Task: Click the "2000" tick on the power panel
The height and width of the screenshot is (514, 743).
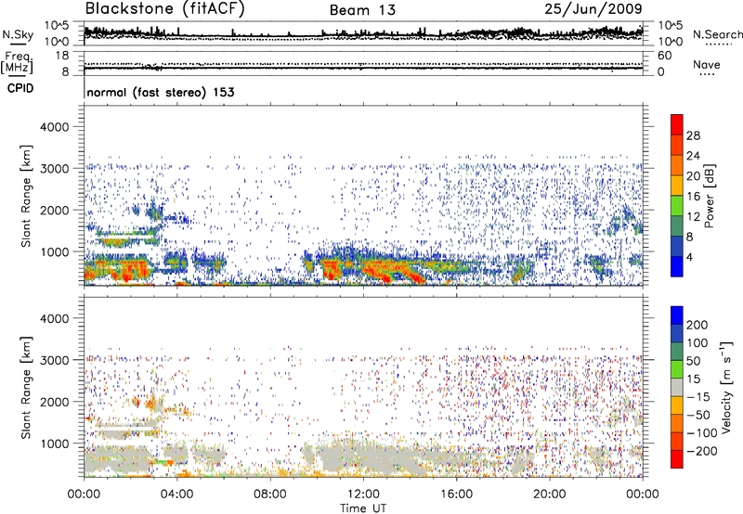Action: point(55,210)
